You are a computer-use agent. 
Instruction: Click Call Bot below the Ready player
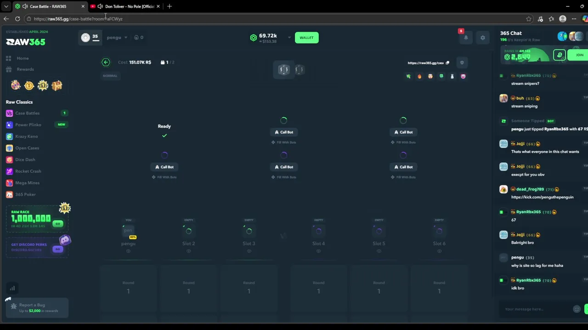pyautogui.click(x=164, y=167)
